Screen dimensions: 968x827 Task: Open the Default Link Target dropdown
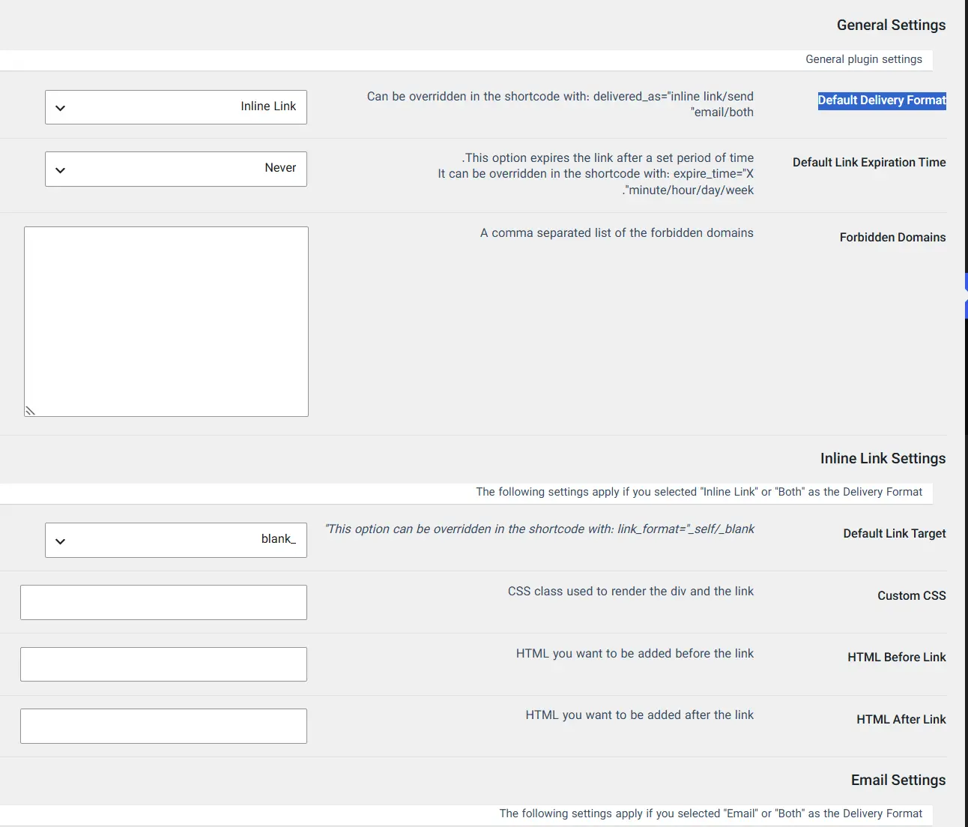(176, 541)
